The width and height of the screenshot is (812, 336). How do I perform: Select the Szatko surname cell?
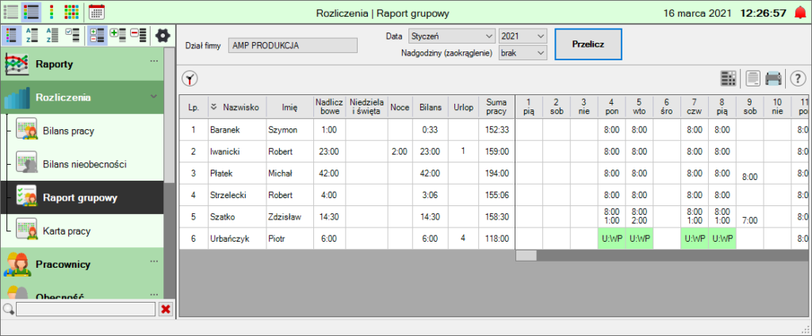coord(237,217)
